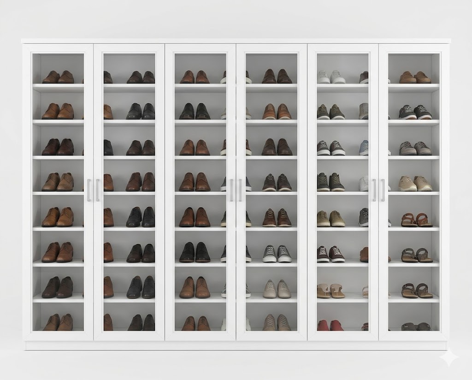Screen dimensions: 472x380
Task: Select the brown dress shoes on leftmost top shelf
Action: [x=58, y=77]
